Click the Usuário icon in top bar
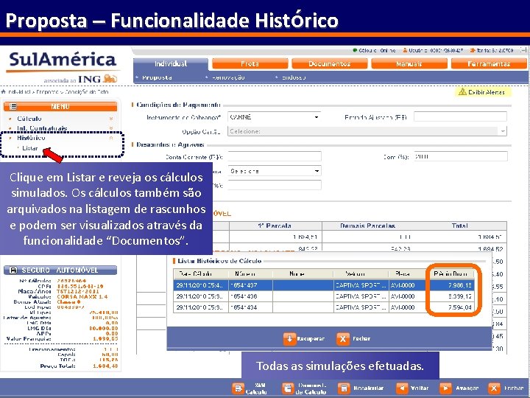530x398 pixels. point(405,50)
